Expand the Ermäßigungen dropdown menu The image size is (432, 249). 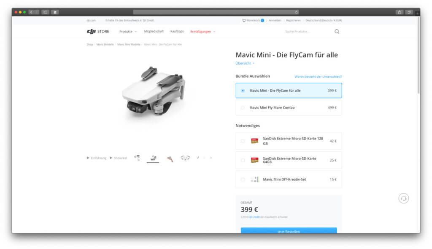203,31
